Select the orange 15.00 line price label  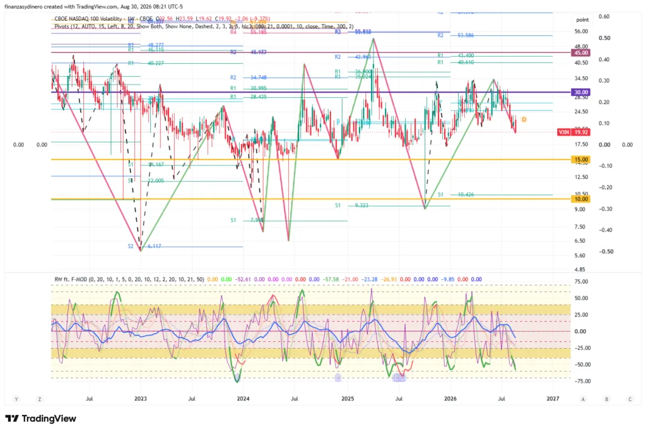[580, 160]
